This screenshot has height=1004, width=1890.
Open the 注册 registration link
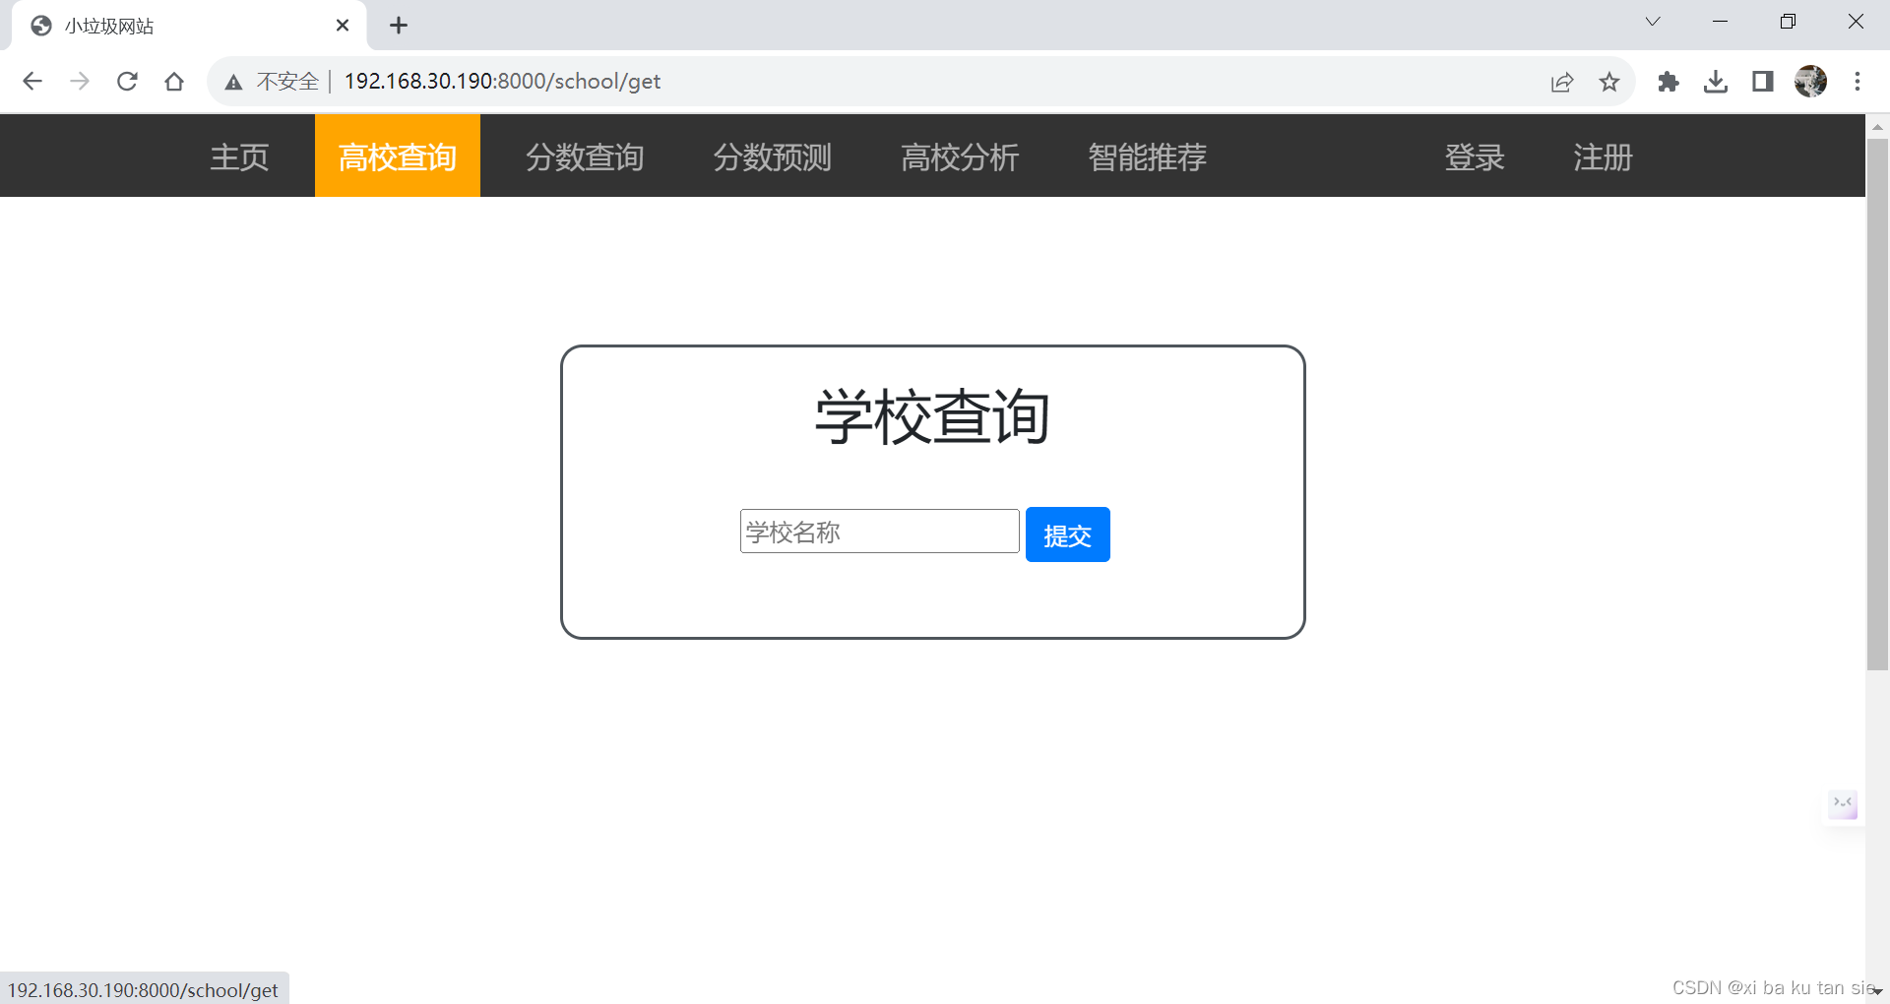[1603, 156]
